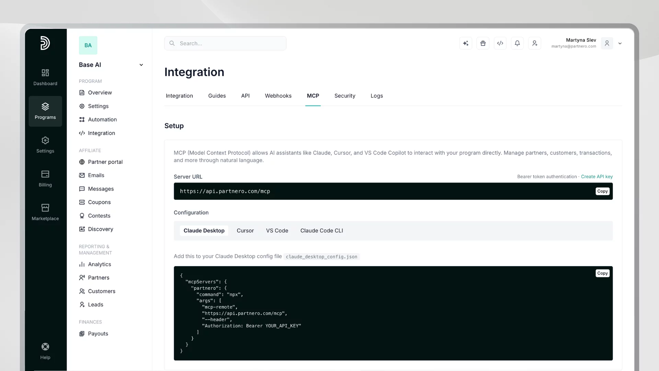Open notifications bell icon
The height and width of the screenshot is (371, 659).
(517, 43)
